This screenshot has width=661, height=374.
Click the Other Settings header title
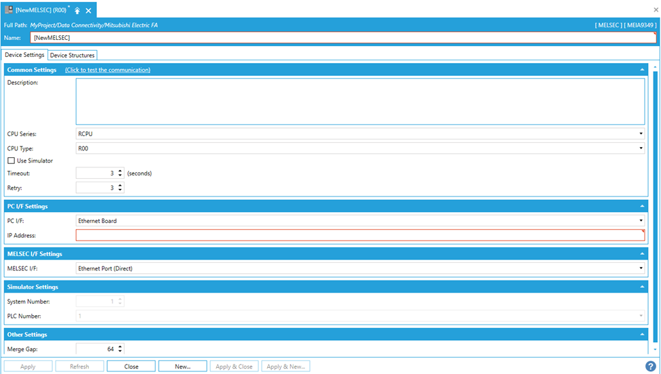pyautogui.click(x=27, y=335)
